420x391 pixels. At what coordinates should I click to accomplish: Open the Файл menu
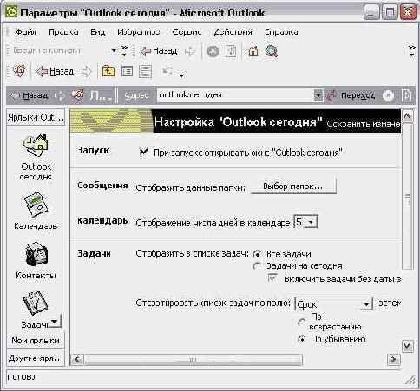click(26, 32)
